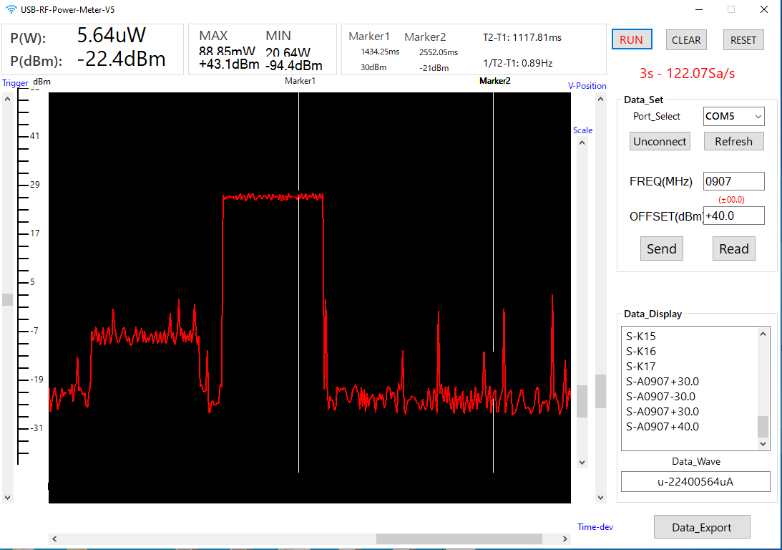
Task: Click the Marker2 2552.05ms time value
Action: pos(439,52)
